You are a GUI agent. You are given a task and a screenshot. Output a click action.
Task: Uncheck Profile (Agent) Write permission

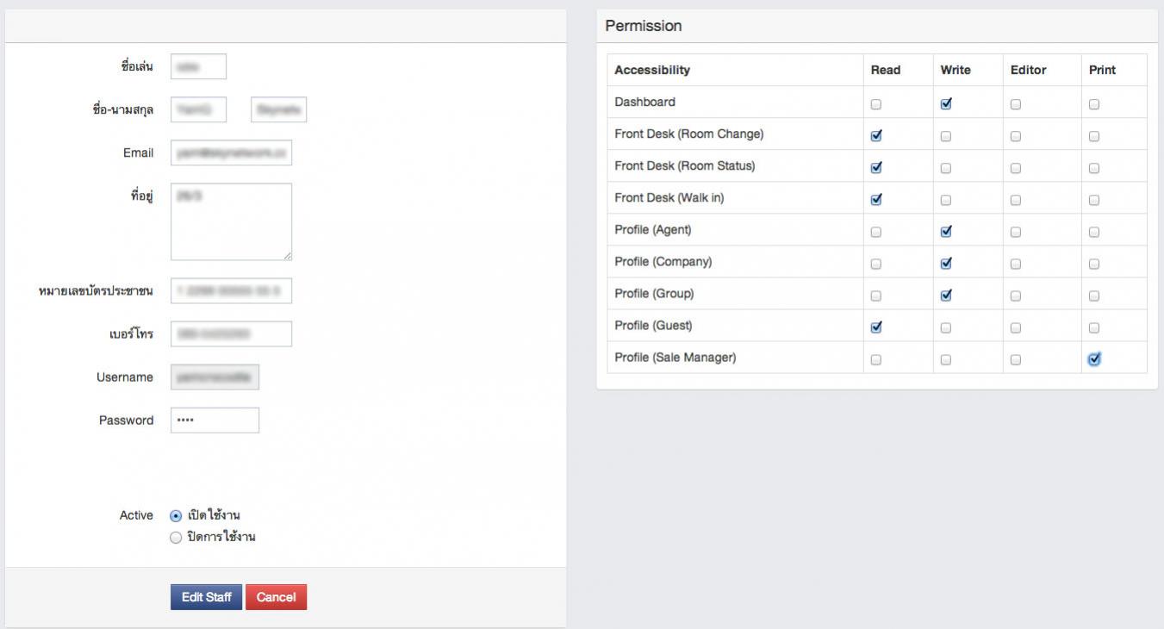point(946,232)
